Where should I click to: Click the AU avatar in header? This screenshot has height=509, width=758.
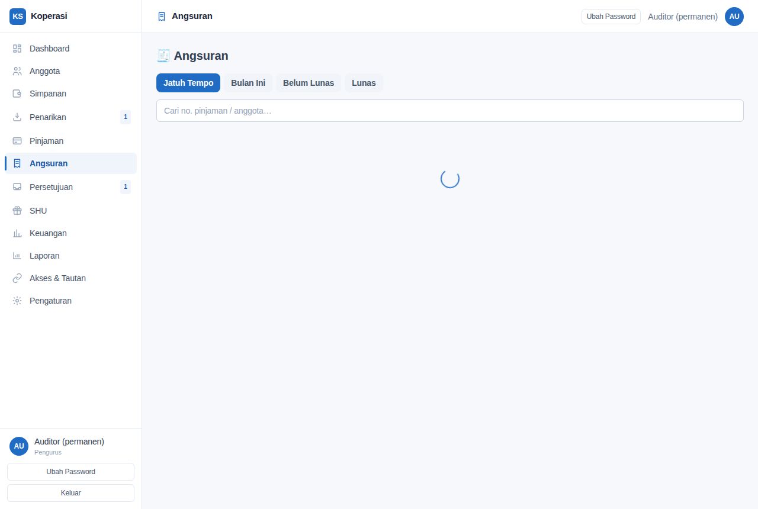pyautogui.click(x=734, y=17)
